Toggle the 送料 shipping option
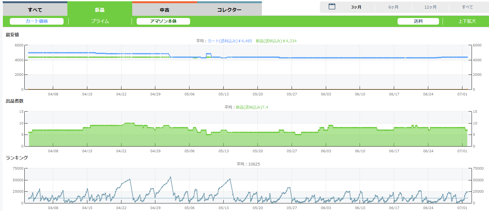489x211 pixels. pyautogui.click(x=418, y=21)
